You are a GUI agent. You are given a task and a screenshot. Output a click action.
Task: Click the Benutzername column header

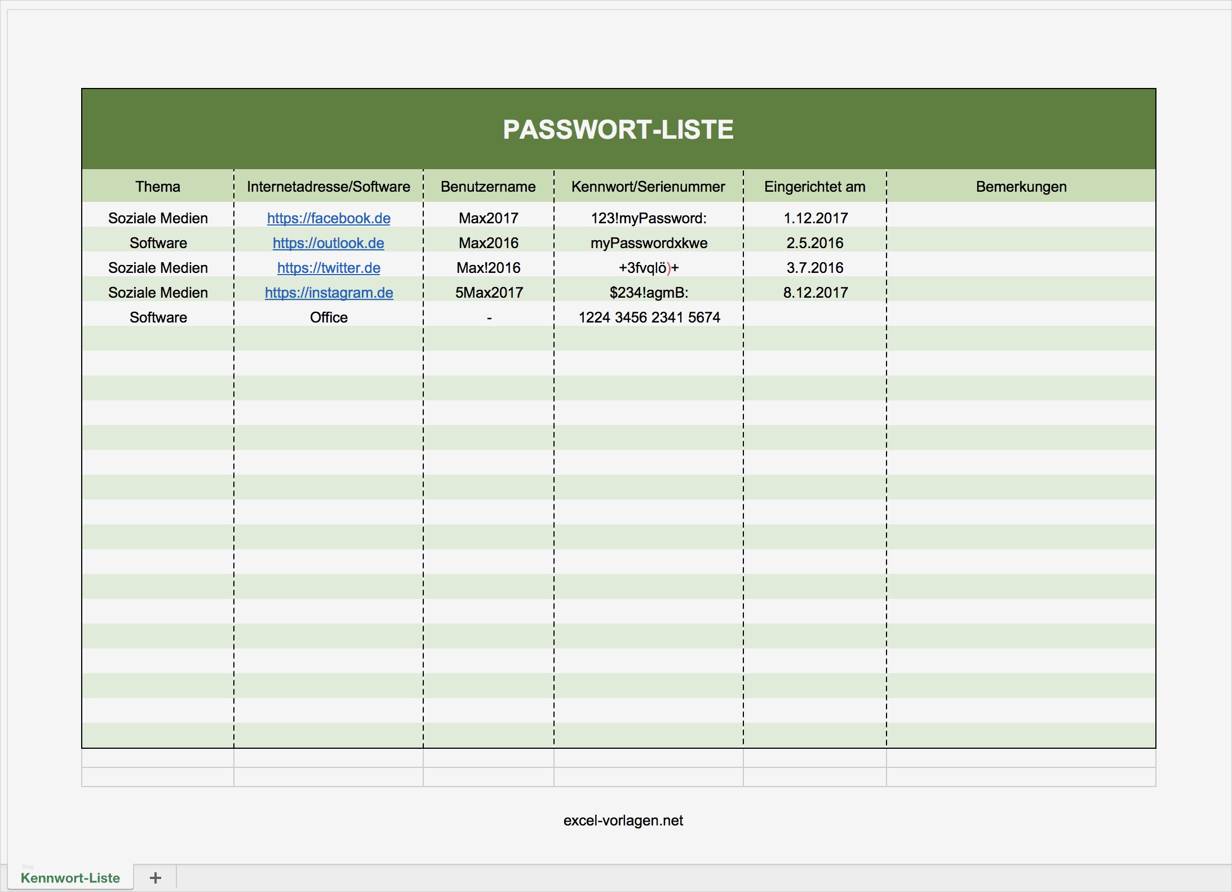488,187
